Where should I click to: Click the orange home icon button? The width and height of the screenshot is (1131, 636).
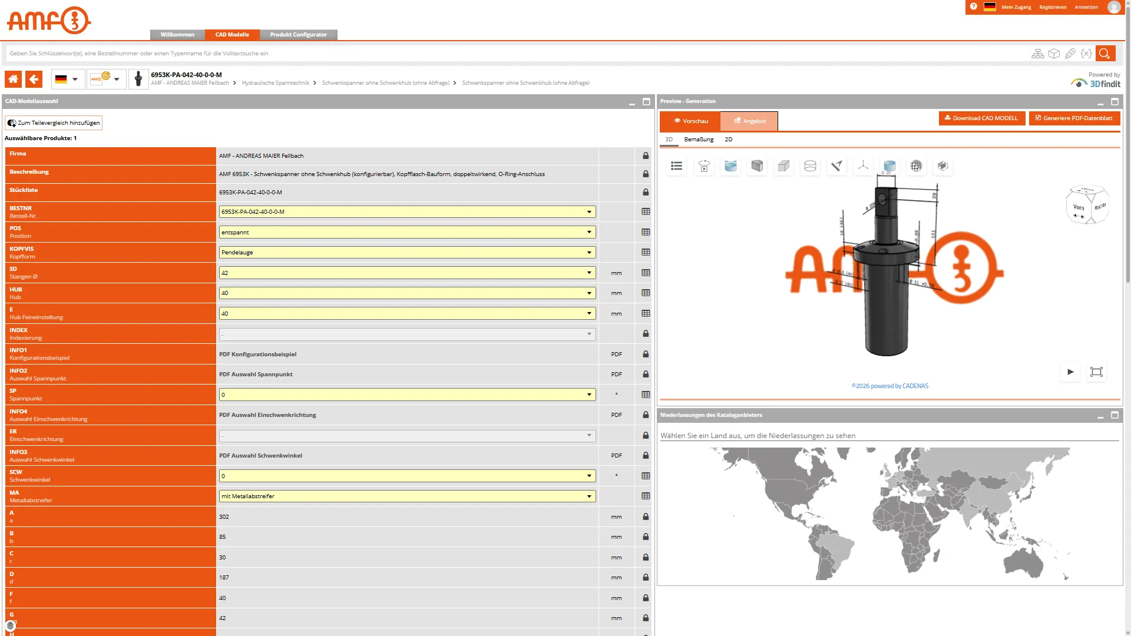(x=13, y=79)
